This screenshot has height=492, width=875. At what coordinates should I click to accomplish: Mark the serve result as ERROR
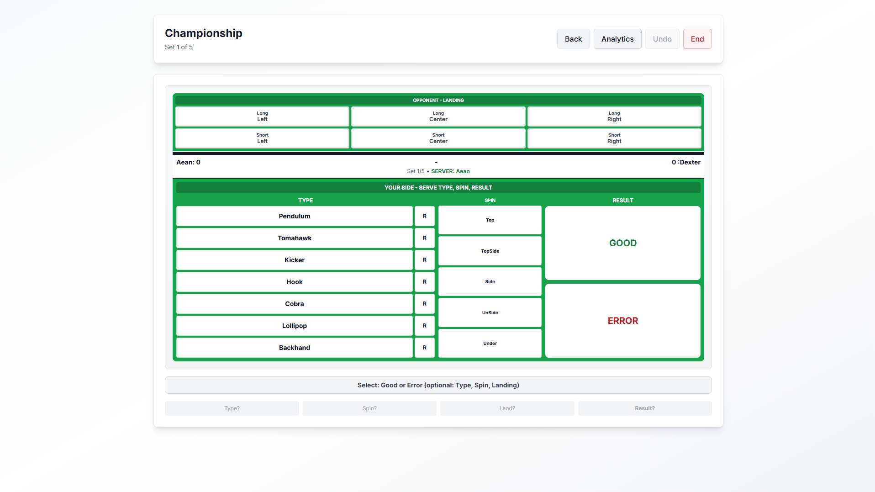coord(623,321)
